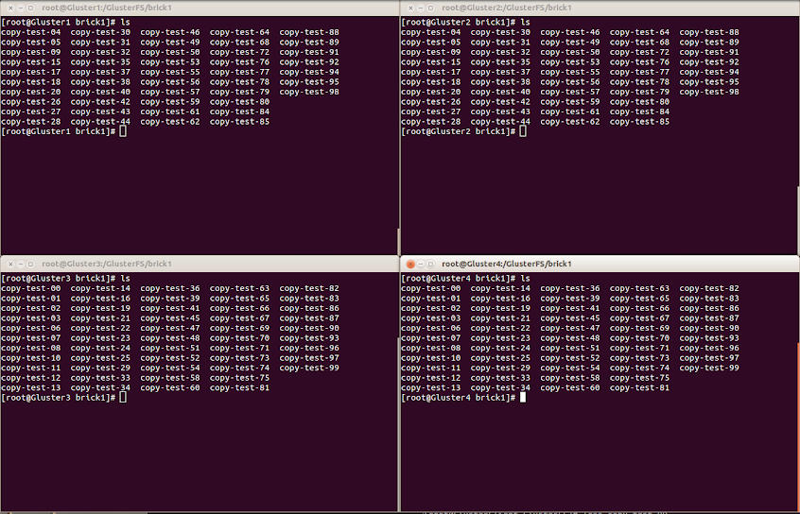Image resolution: width=800 pixels, height=514 pixels.
Task: Select copy-test-13 in Gluster4 terminal
Action: click(x=431, y=388)
